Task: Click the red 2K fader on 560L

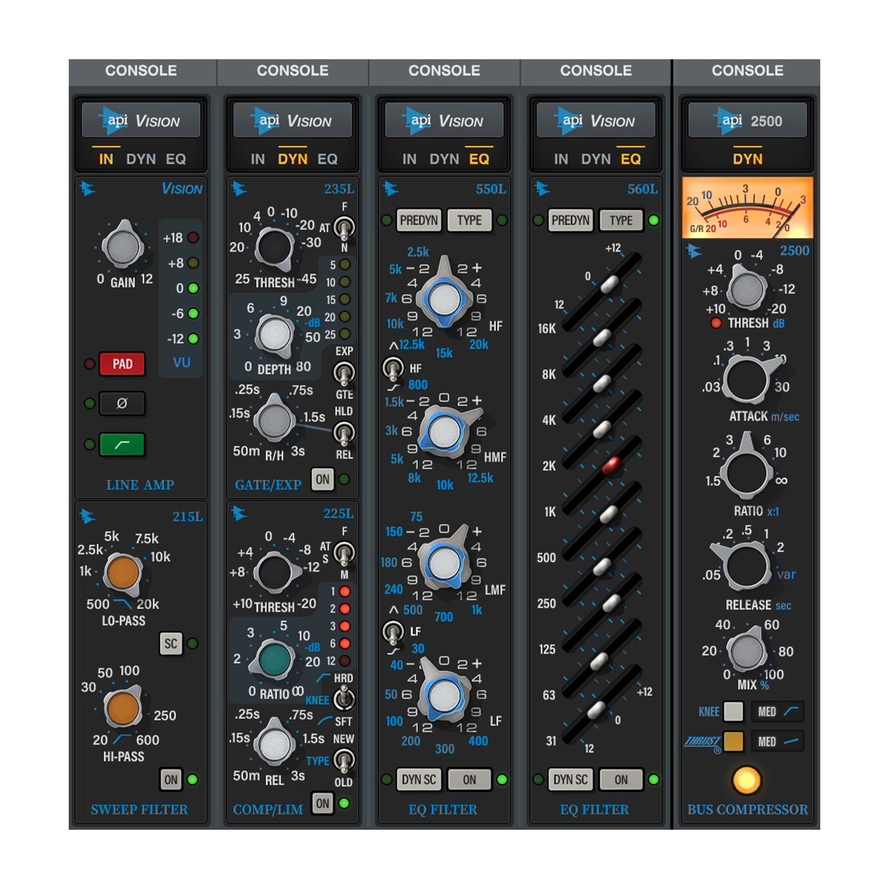Action: coord(611,465)
